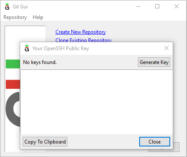Click the partially hidden button behind the dialog's corner
The height and width of the screenshot is (157, 187).
click(x=176, y=147)
